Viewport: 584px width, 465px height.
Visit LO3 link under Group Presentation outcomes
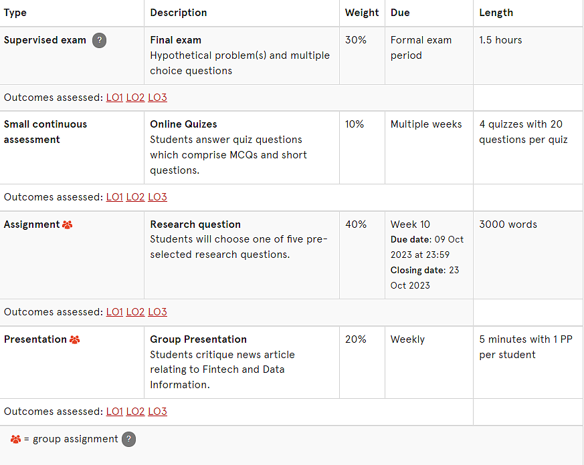click(x=157, y=412)
